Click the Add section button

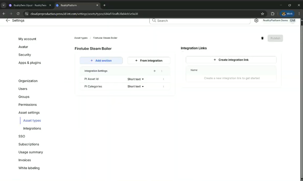(x=101, y=60)
